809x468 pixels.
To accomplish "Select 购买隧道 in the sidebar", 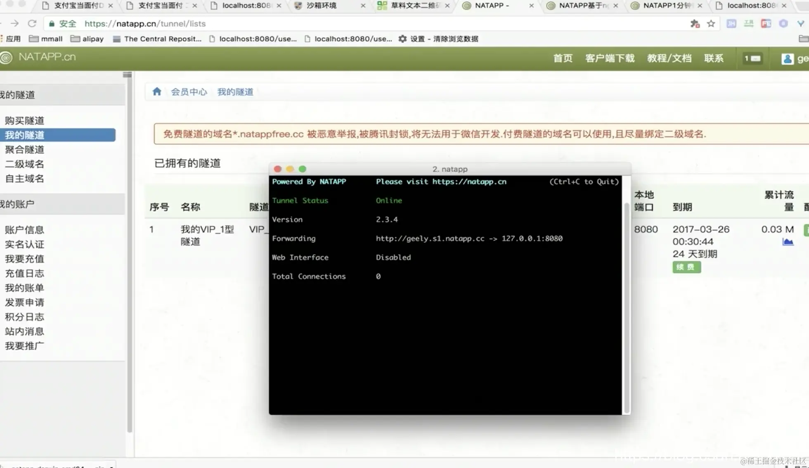I will coord(24,121).
